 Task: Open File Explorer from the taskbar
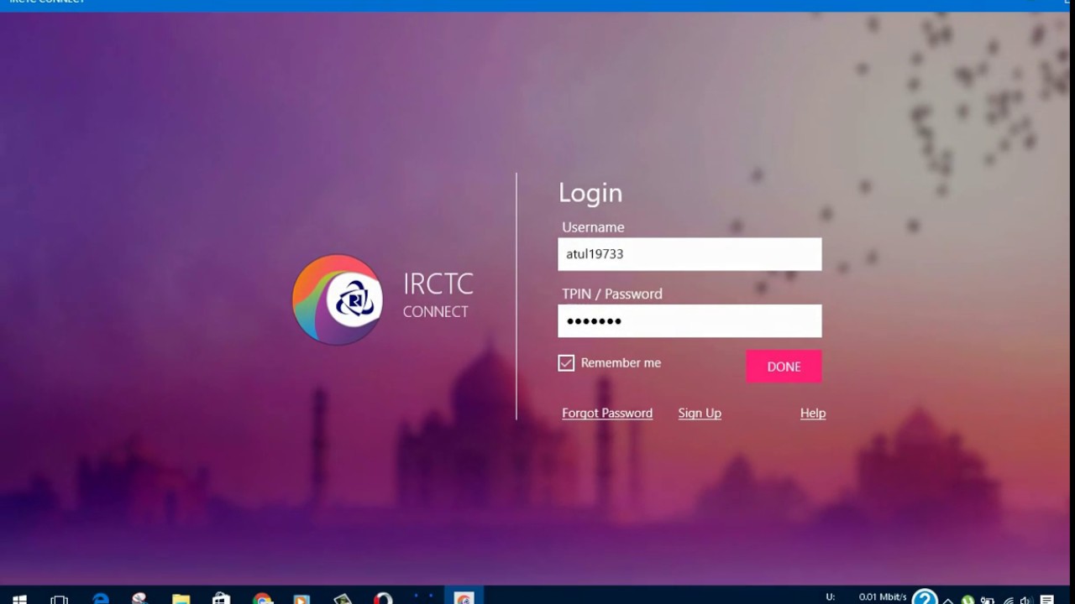tap(181, 598)
